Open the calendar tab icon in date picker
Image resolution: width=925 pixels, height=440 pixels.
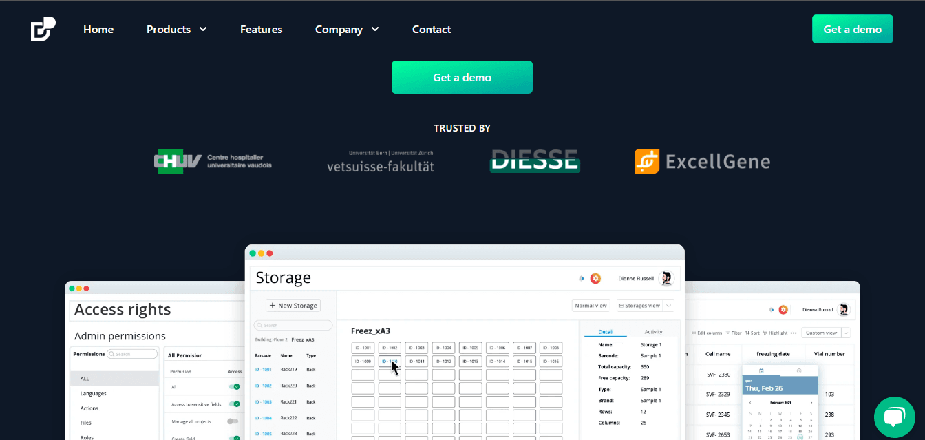click(x=761, y=370)
